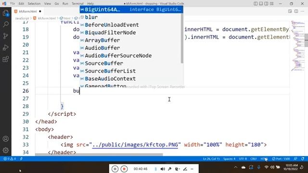Click the Split Editor Right icon

click(296, 11)
